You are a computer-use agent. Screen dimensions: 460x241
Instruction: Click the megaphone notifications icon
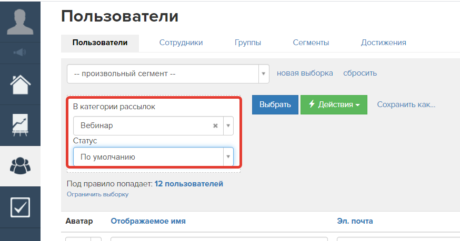click(20, 53)
